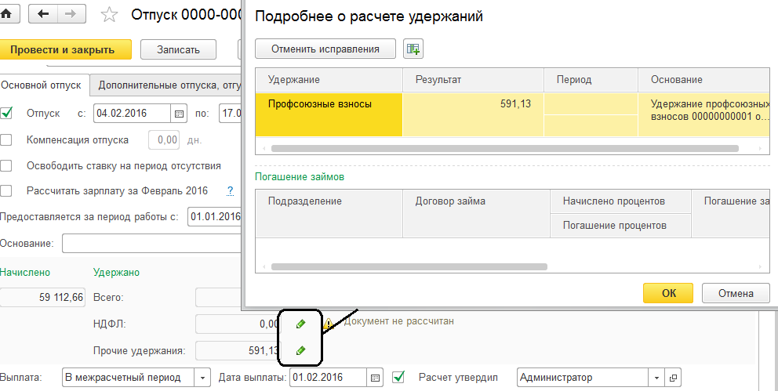Click the Отмена button
778x391 pixels.
click(736, 293)
